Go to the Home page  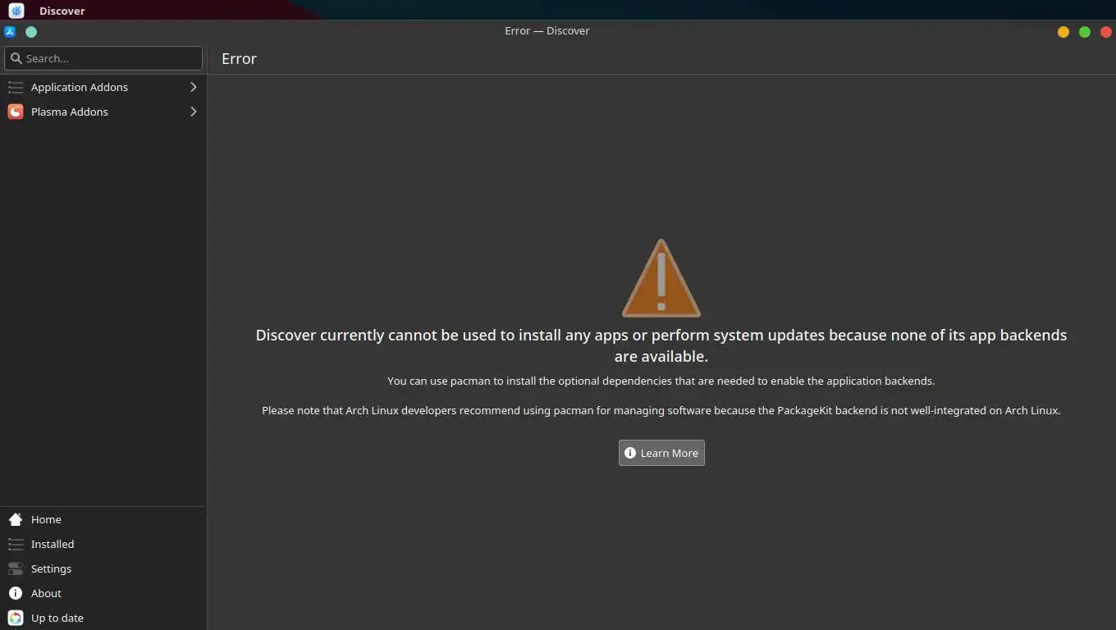point(103,519)
